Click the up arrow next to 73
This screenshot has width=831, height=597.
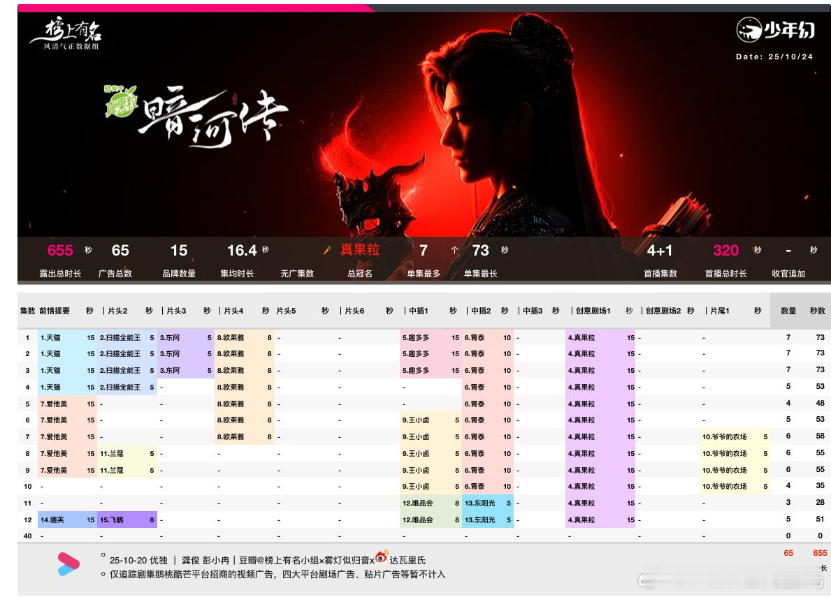point(454,251)
